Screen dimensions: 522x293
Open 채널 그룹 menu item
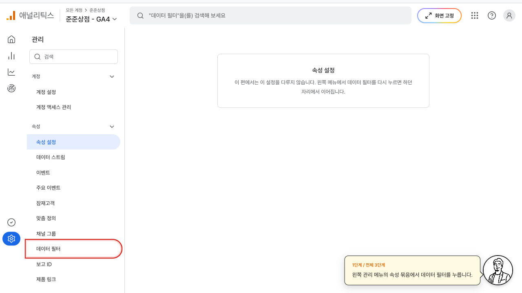pos(73,234)
